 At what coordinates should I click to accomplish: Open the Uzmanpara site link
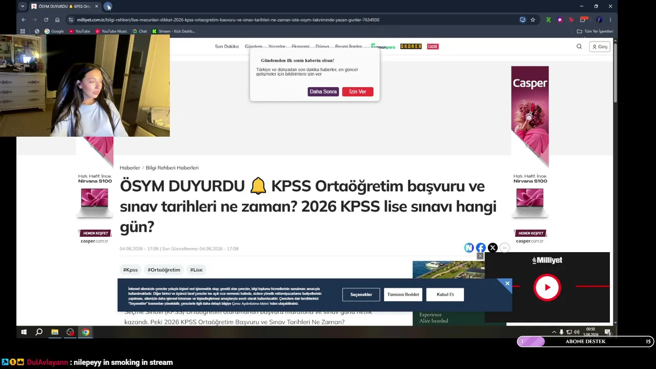(383, 47)
